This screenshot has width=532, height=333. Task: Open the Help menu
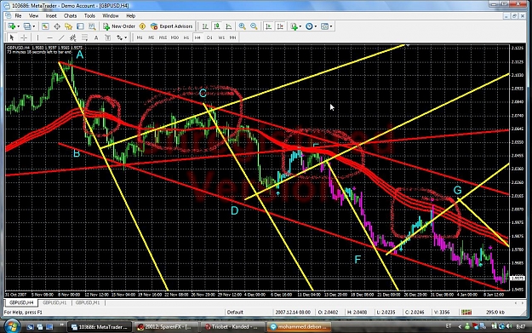click(x=130, y=16)
